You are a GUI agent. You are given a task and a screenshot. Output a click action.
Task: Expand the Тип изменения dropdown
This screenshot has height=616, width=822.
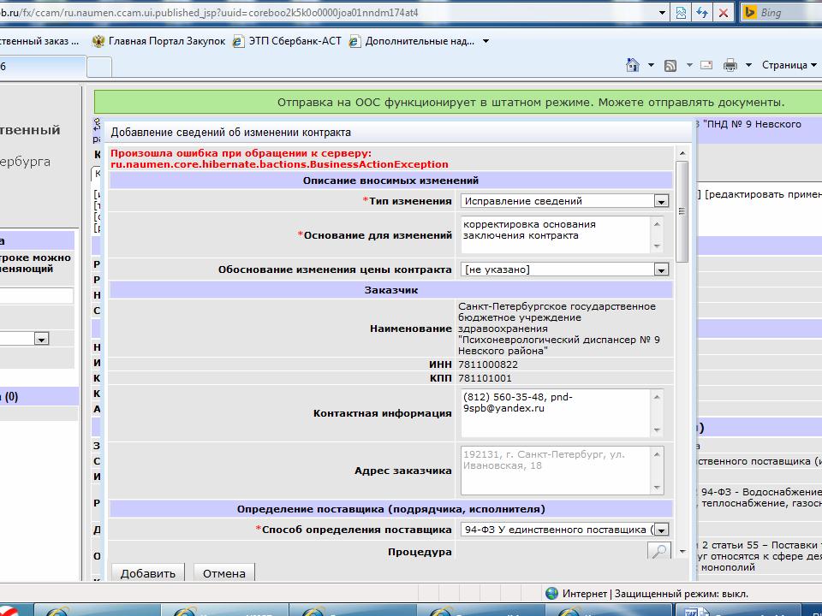click(660, 201)
